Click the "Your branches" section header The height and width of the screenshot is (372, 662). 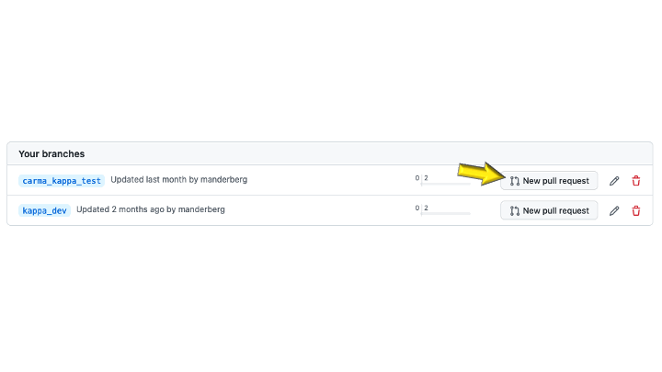pyautogui.click(x=51, y=153)
